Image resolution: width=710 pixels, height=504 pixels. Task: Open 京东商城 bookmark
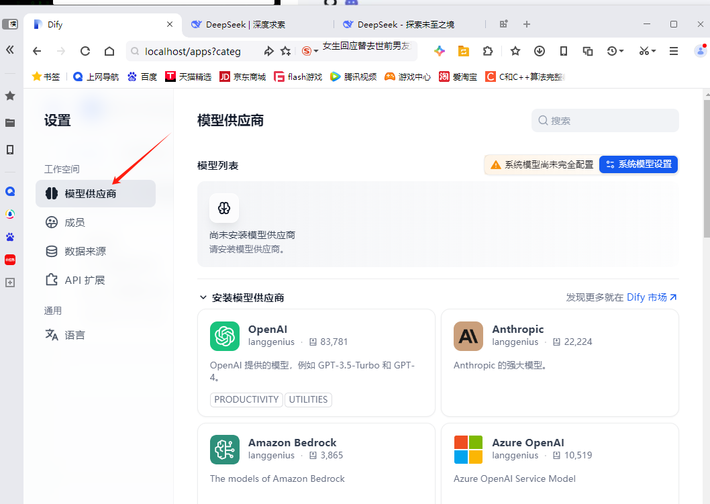point(243,77)
